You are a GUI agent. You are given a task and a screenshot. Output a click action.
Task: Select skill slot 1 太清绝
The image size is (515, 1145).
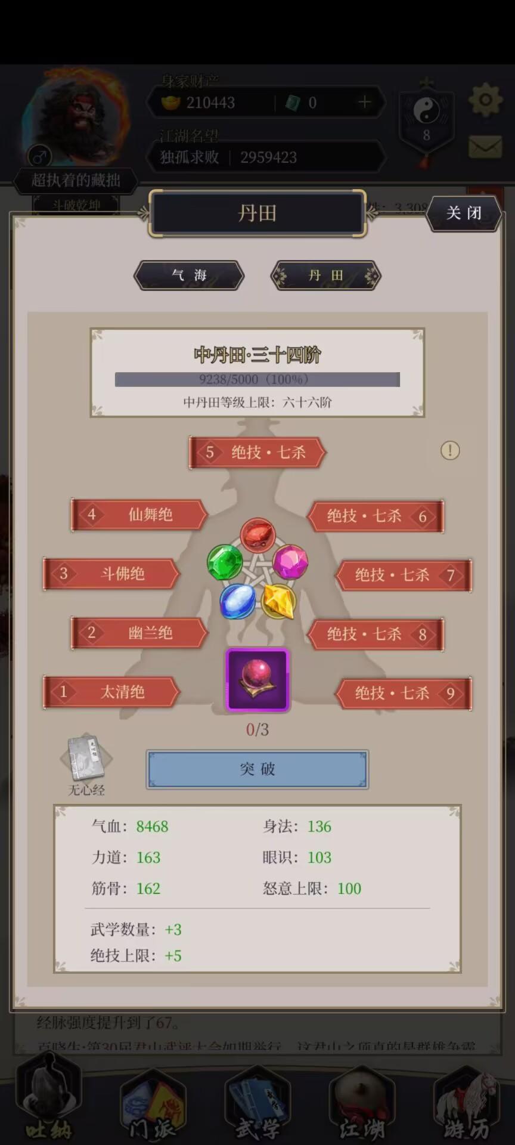click(x=111, y=692)
